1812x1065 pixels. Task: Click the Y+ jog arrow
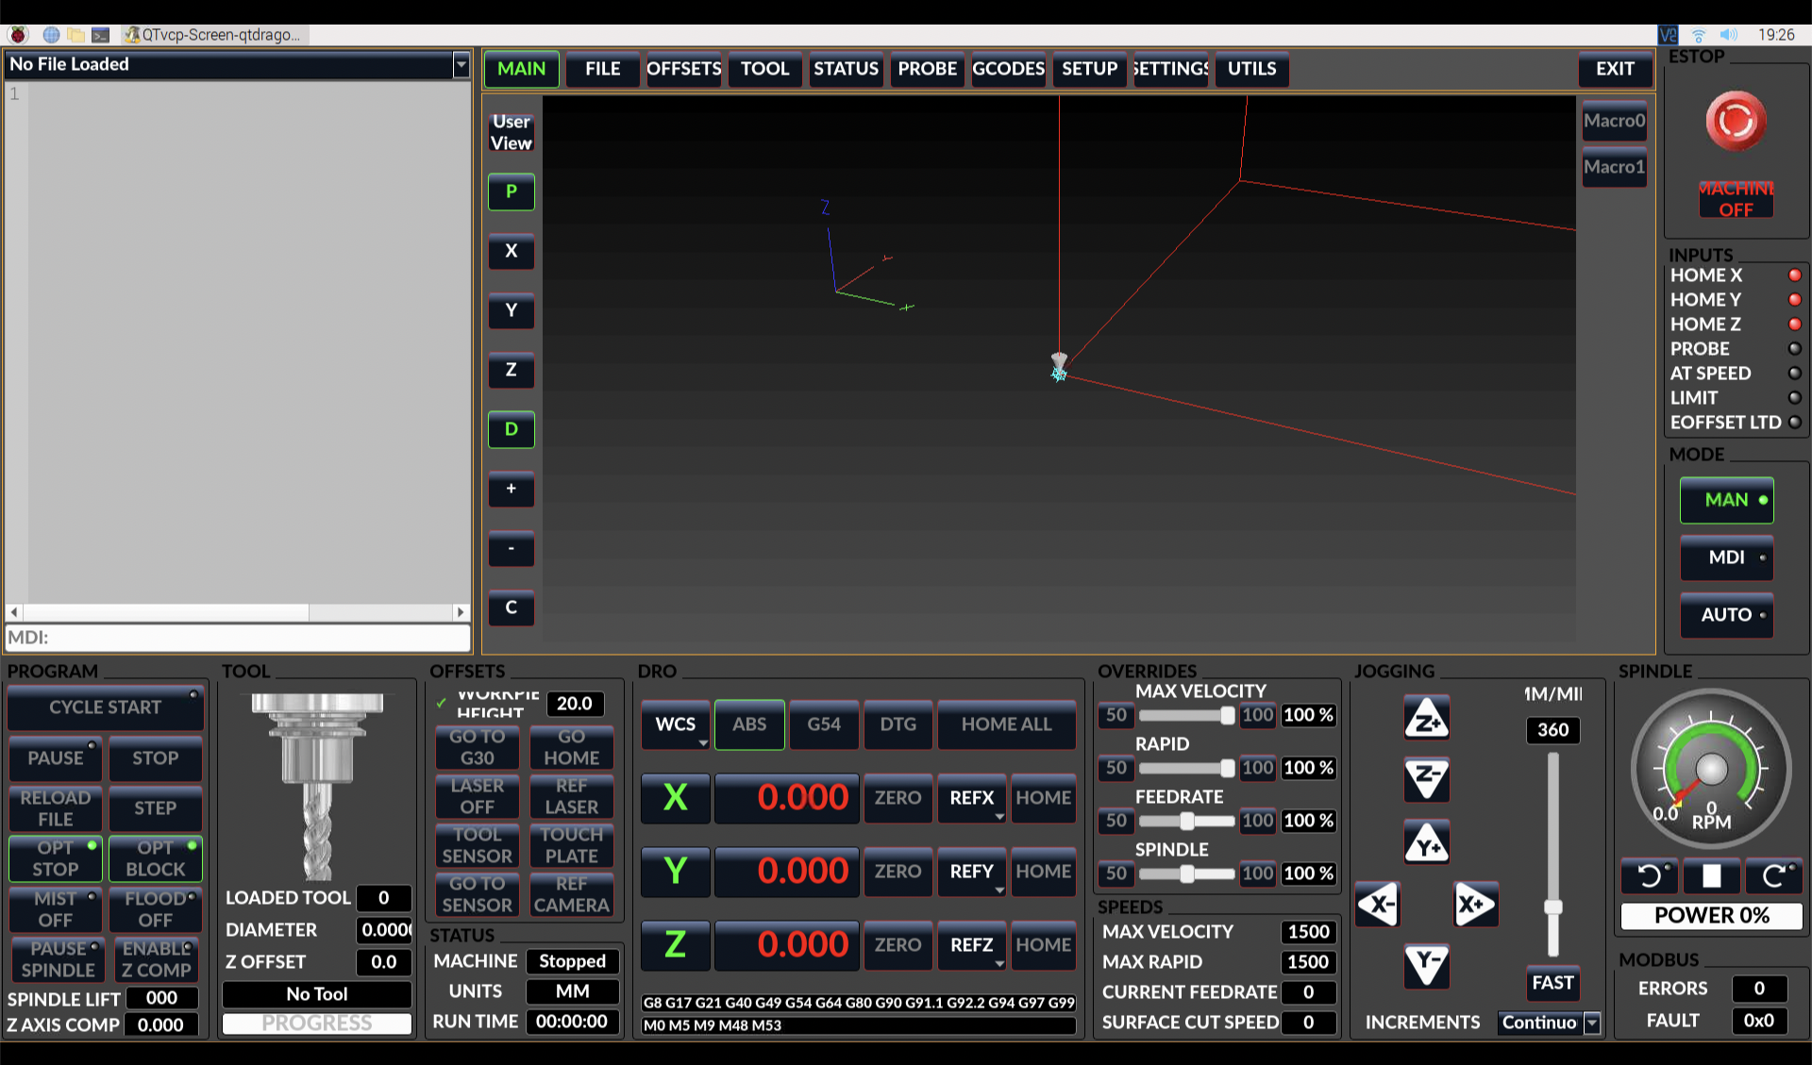pyautogui.click(x=1426, y=843)
